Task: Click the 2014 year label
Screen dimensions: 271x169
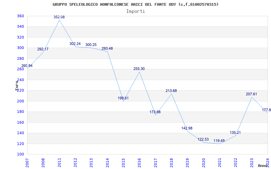Action: [107, 163]
